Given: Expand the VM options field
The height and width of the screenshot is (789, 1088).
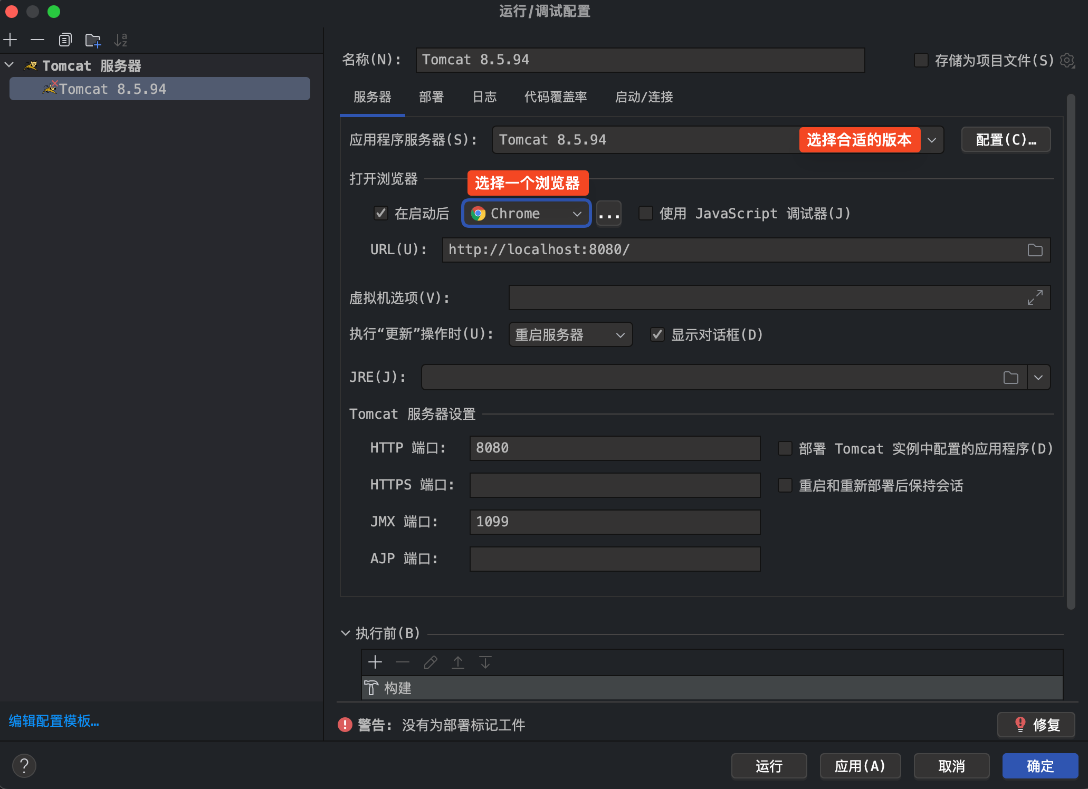Looking at the screenshot, I should click(x=1035, y=297).
